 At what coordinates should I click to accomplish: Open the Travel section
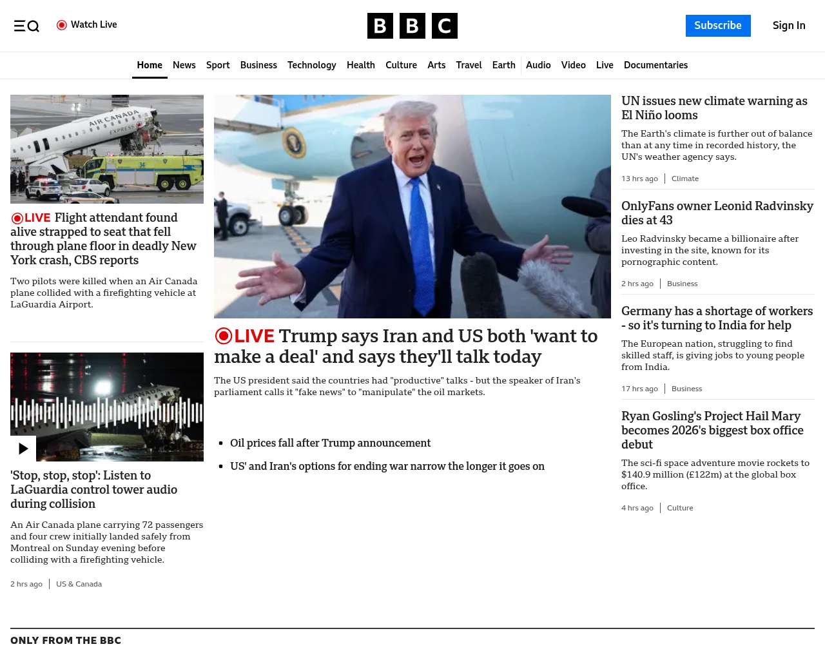click(x=469, y=65)
